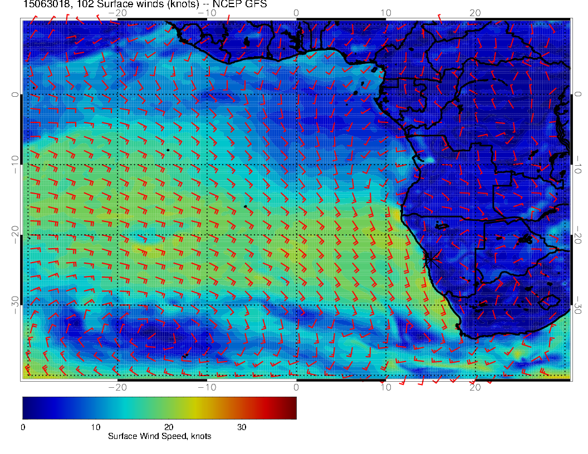
Task: Click the "Surface Wind Speed, knots" legend label
Action: coord(159,436)
